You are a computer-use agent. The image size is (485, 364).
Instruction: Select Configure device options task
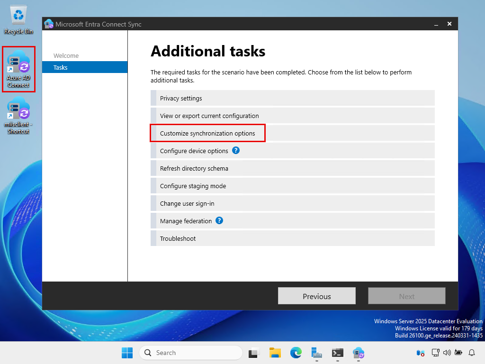293,151
